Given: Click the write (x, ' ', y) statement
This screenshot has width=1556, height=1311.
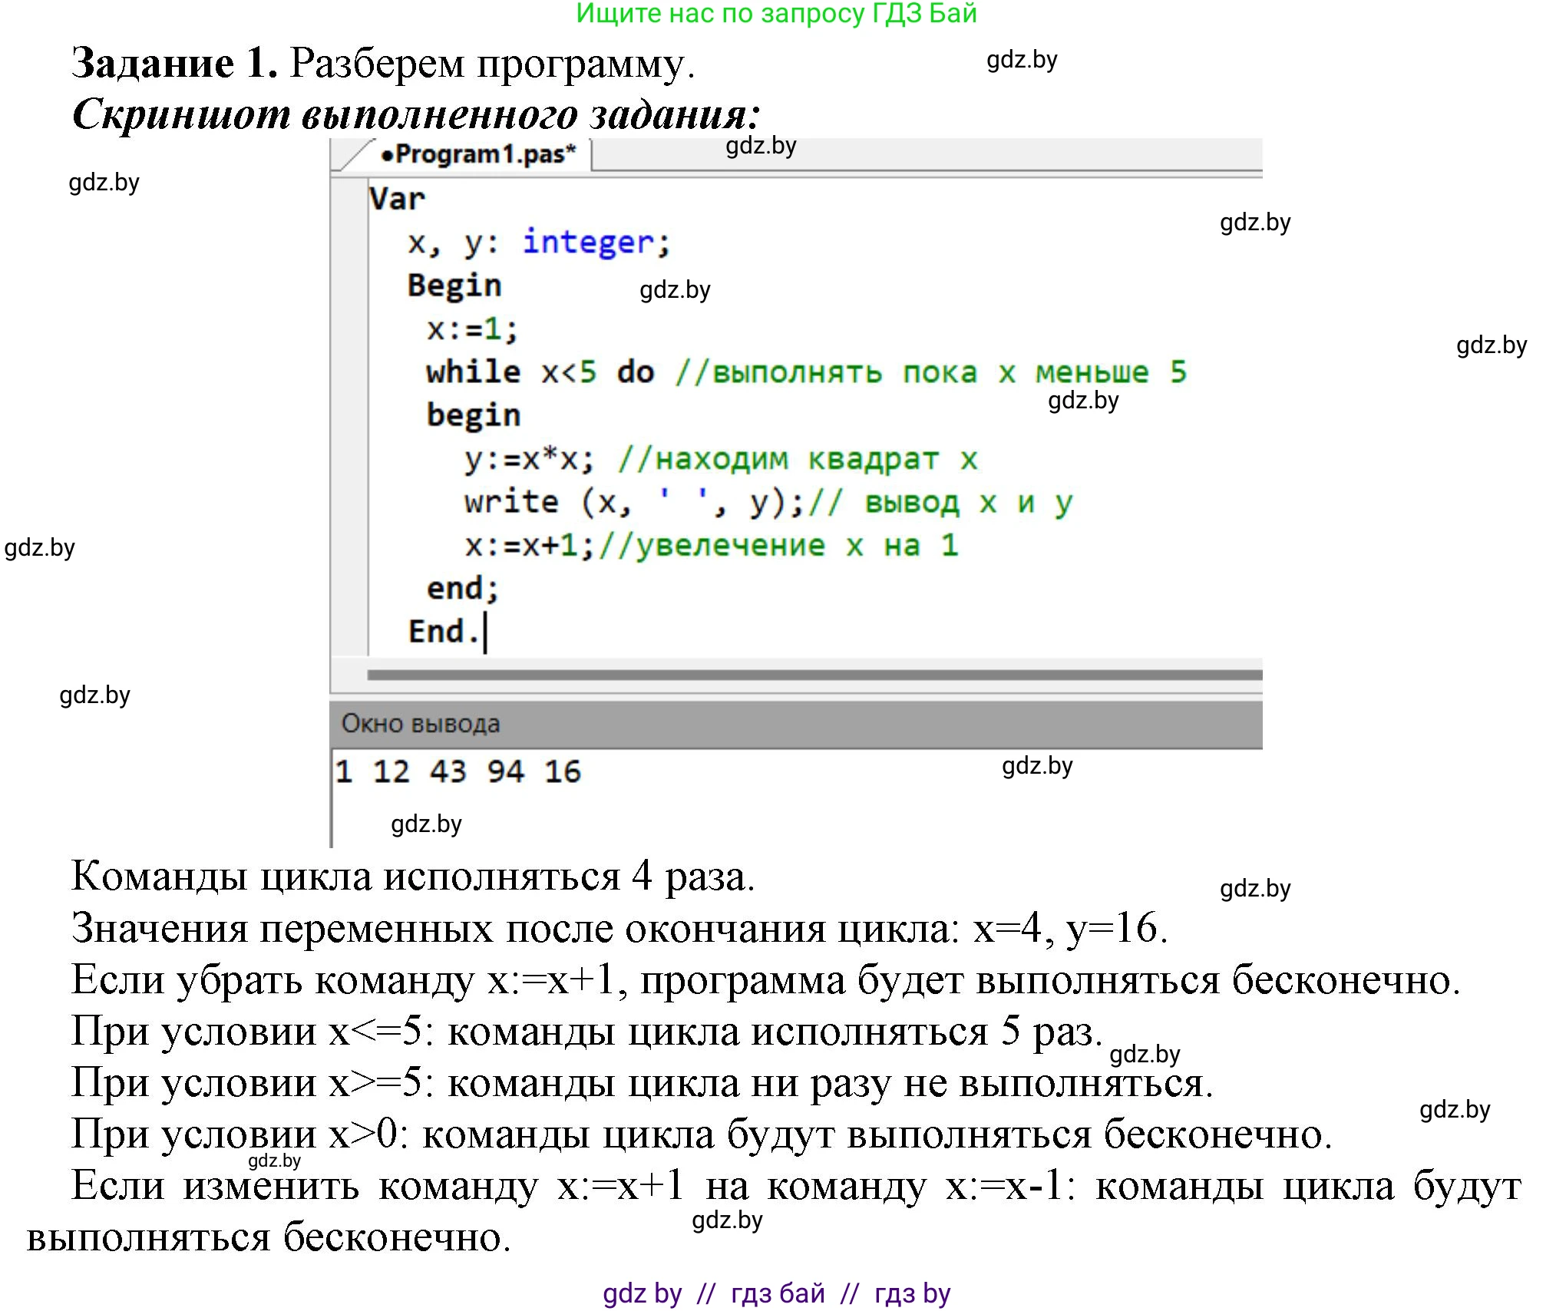Looking at the screenshot, I should [633, 502].
